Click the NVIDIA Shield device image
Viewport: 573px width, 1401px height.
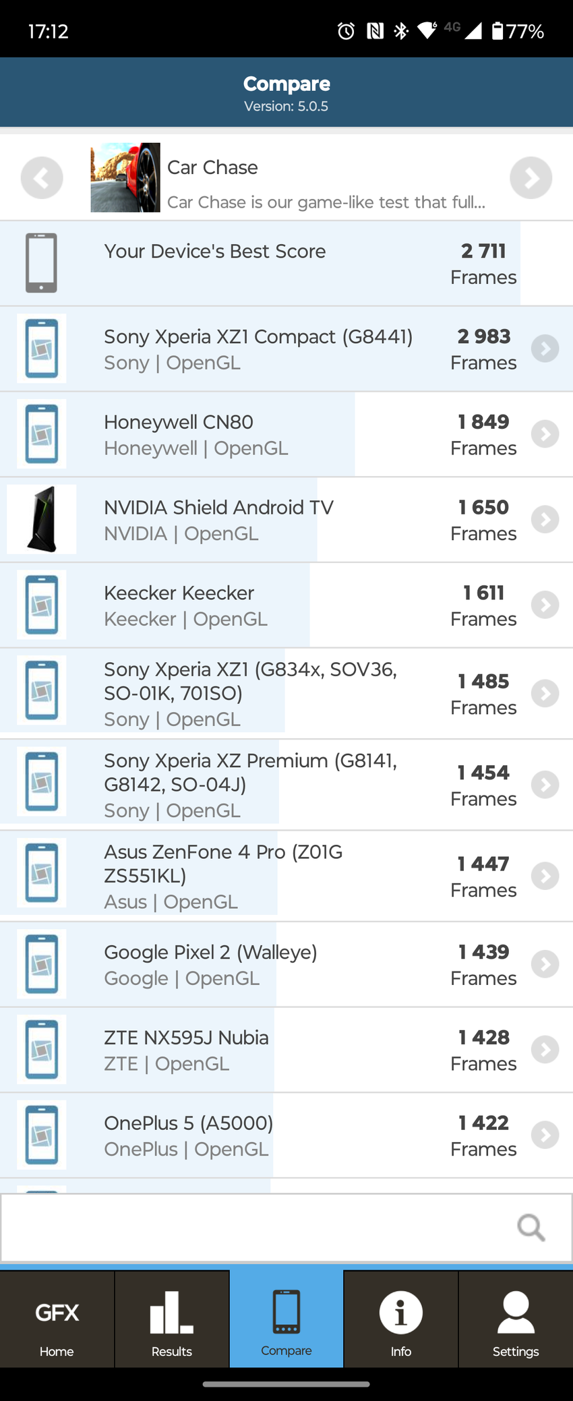click(42, 519)
